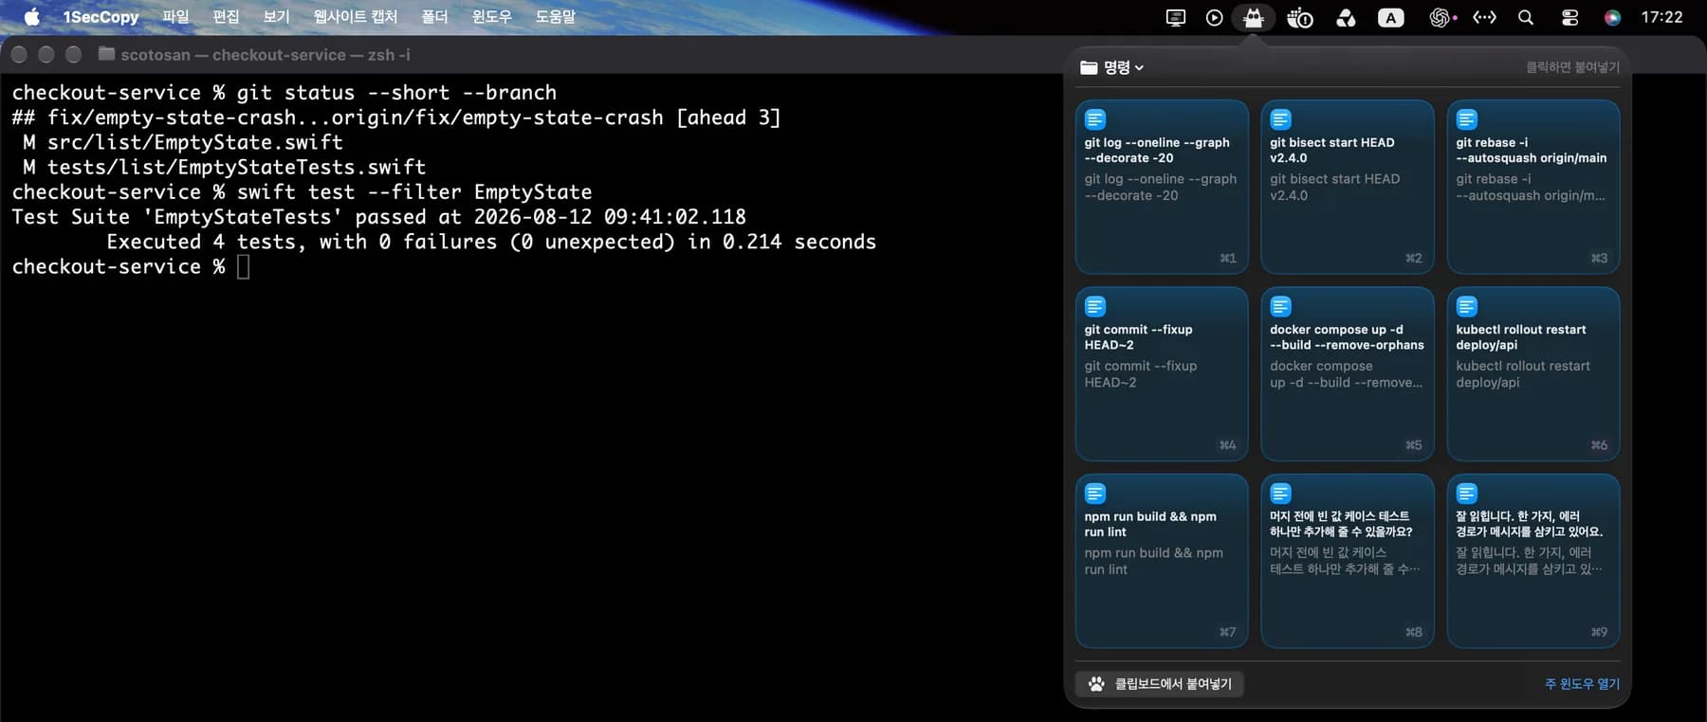
Task: Select the docker compose up card
Action: tap(1348, 374)
